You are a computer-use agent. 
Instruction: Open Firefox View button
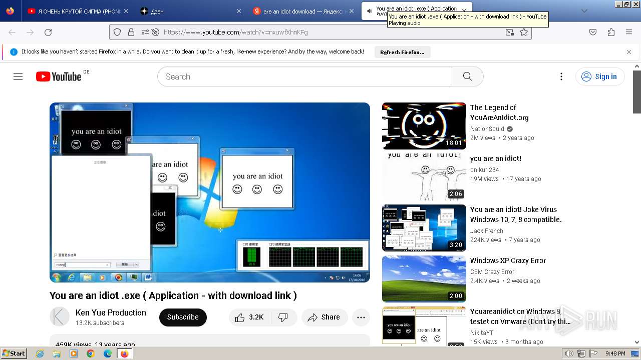click(x=10, y=10)
